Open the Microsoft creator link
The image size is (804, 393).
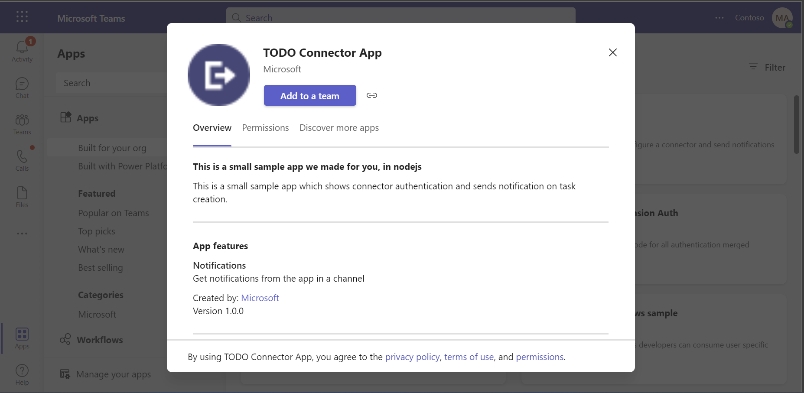pos(260,298)
